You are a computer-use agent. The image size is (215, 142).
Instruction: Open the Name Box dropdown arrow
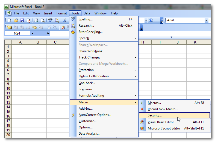[32, 33]
